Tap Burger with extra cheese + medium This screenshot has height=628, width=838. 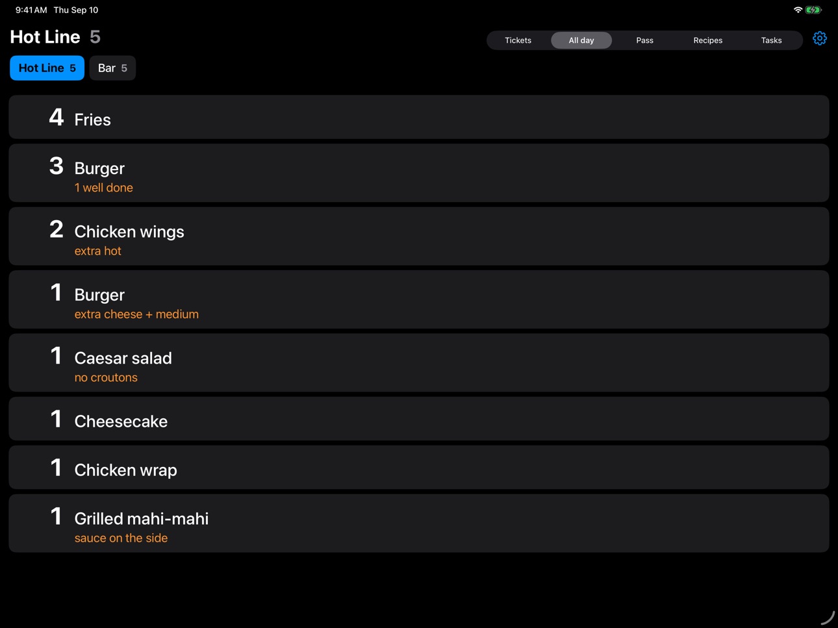tap(419, 299)
